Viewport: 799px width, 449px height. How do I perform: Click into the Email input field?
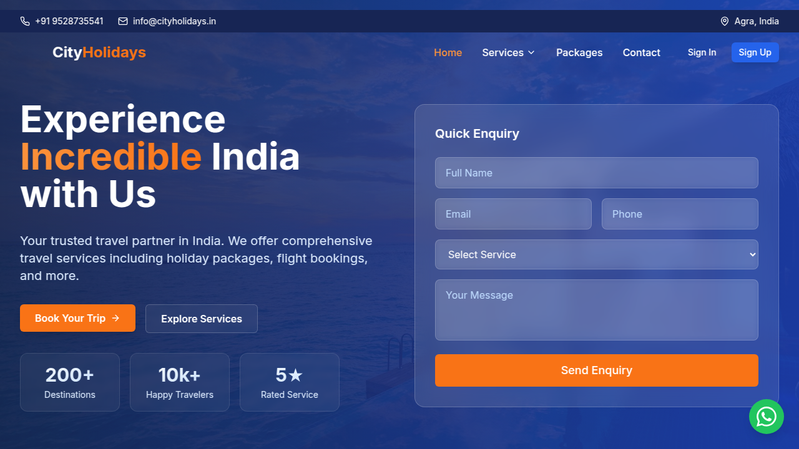point(512,214)
